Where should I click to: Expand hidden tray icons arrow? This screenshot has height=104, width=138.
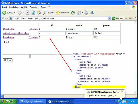(119, 101)
